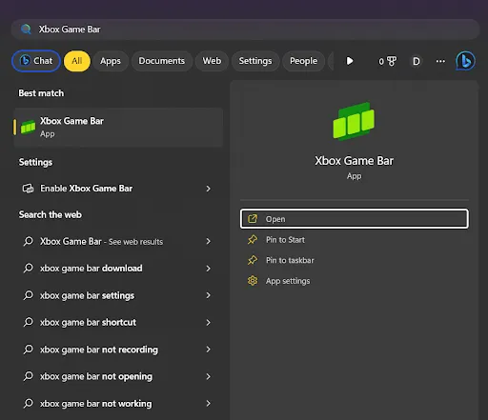The height and width of the screenshot is (420, 488).
Task: Click search icon beside xbox game bar settings
Action: coord(28,295)
